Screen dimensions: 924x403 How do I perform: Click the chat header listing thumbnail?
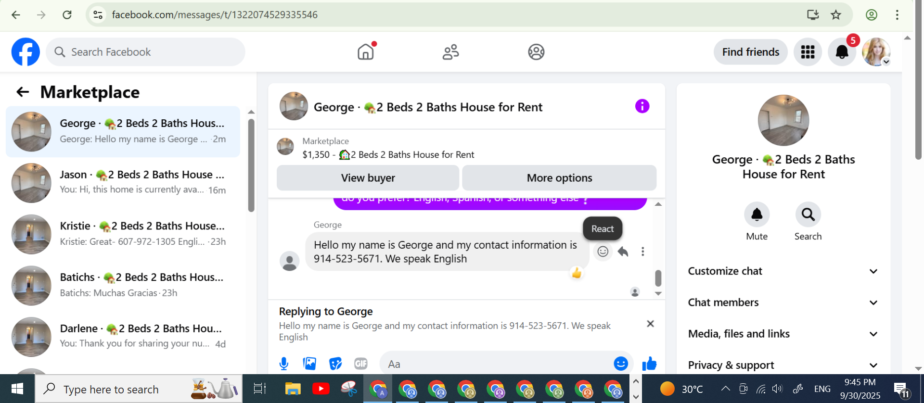click(x=294, y=106)
